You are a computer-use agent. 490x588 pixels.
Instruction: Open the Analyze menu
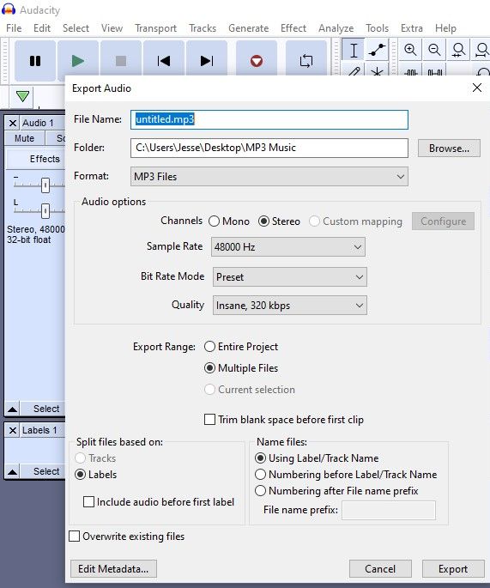tap(336, 28)
